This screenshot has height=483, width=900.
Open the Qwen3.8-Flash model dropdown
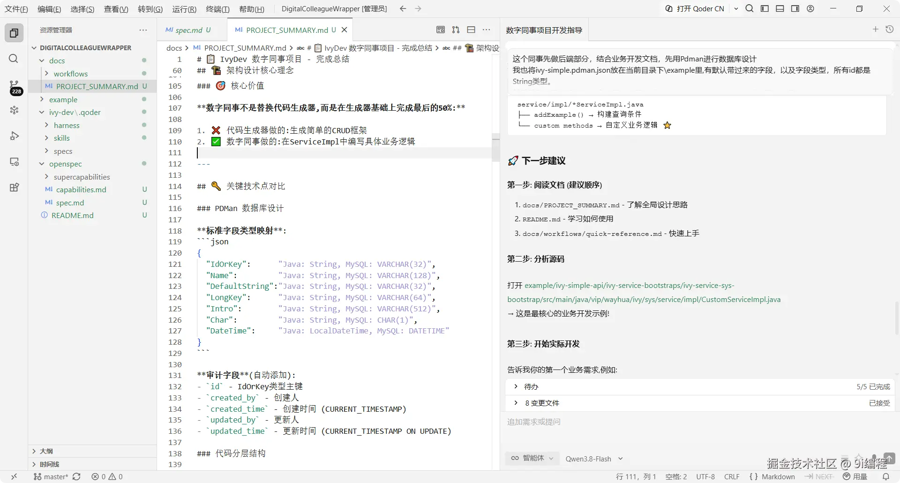[594, 459]
